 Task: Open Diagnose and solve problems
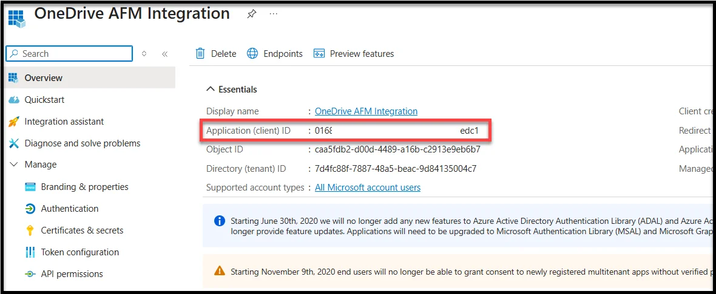[x=82, y=143]
